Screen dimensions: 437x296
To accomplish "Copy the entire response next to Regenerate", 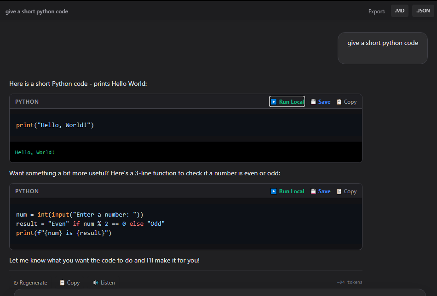I will pyautogui.click(x=69, y=283).
